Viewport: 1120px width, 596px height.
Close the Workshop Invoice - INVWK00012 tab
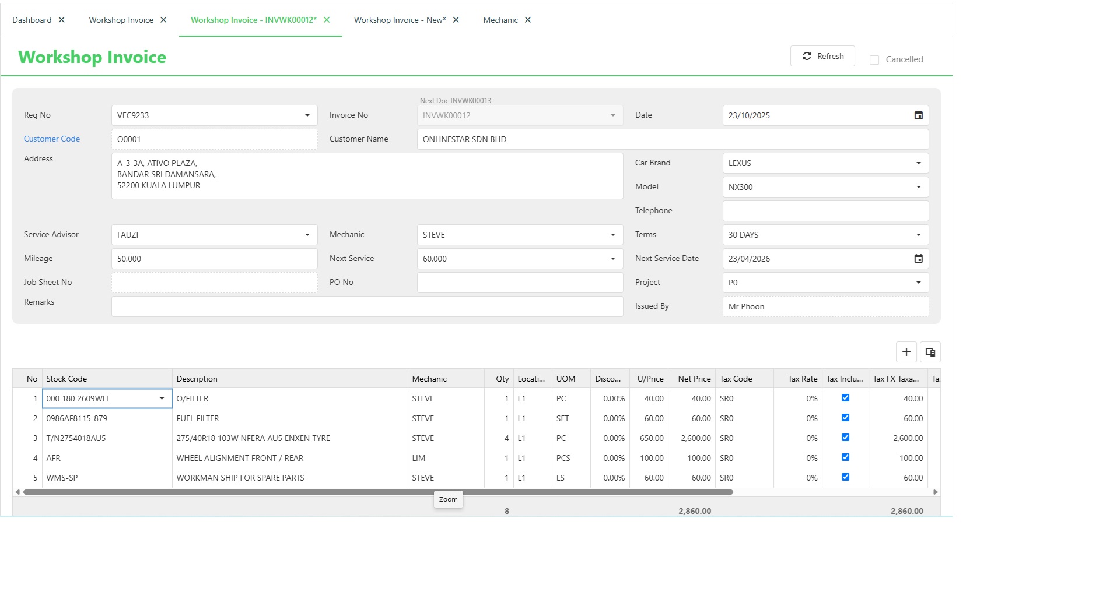[327, 20]
